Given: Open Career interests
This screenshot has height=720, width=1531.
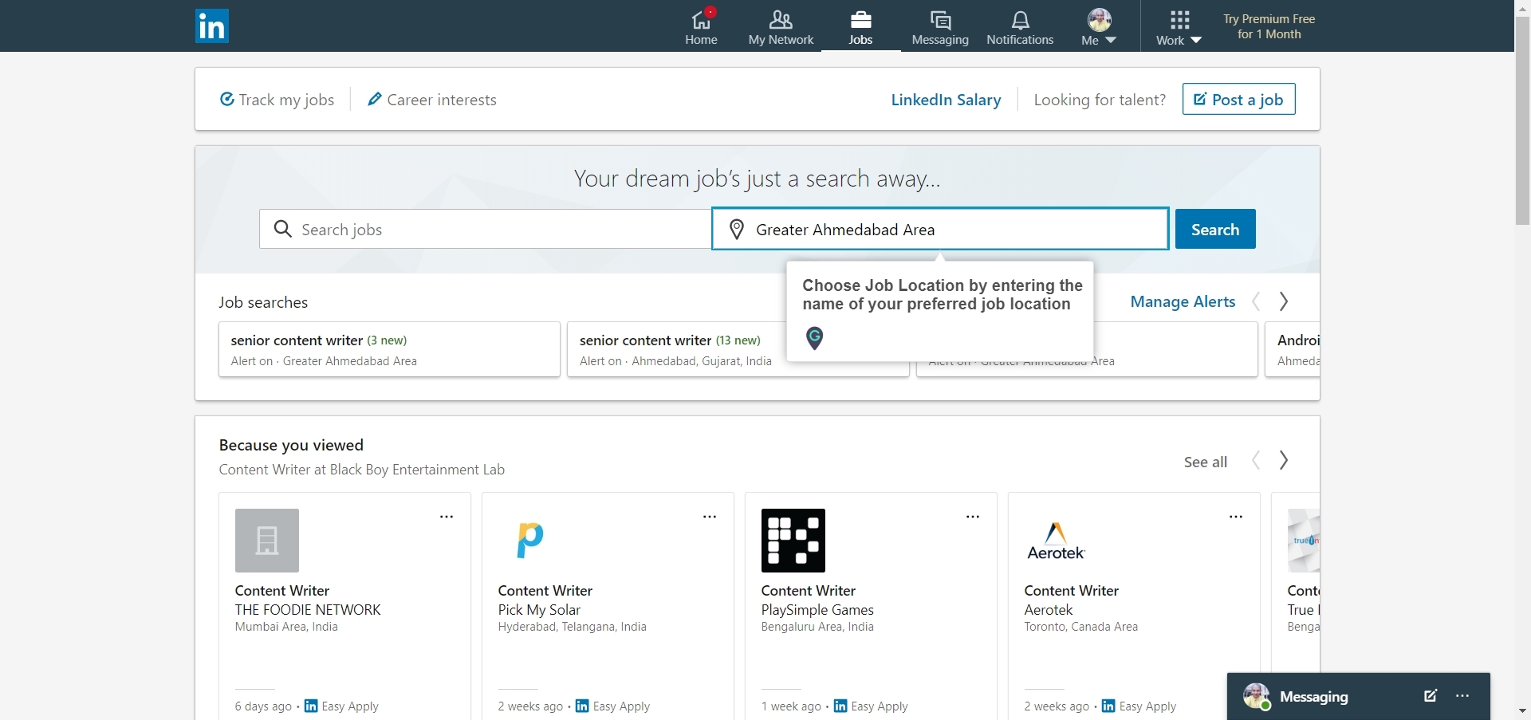Looking at the screenshot, I should [431, 100].
